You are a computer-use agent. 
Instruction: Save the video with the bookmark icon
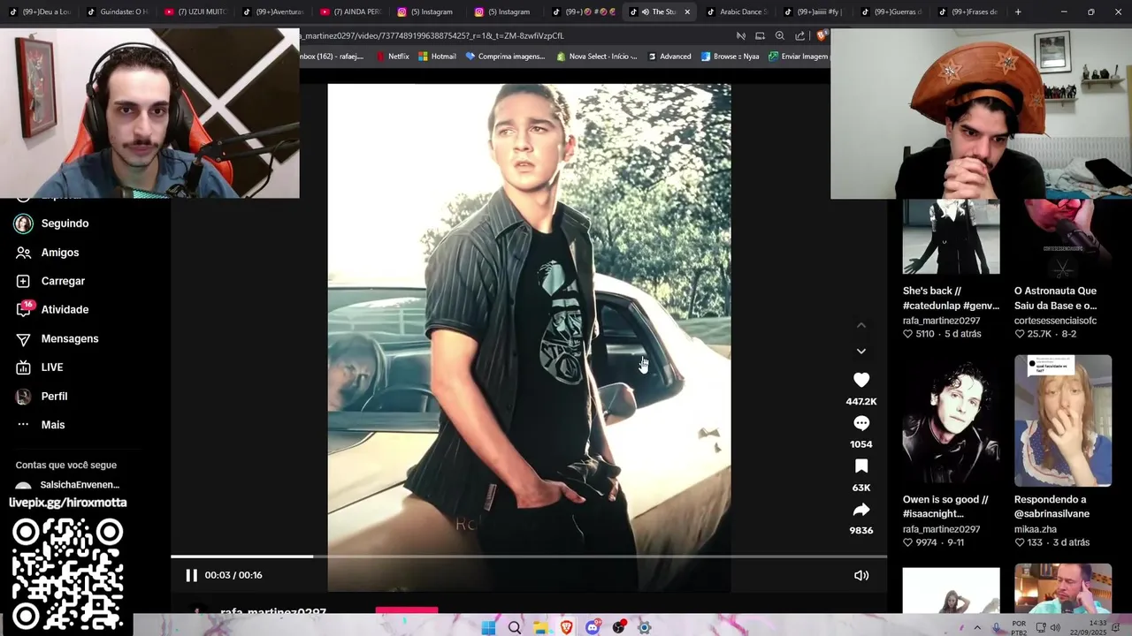point(861,466)
